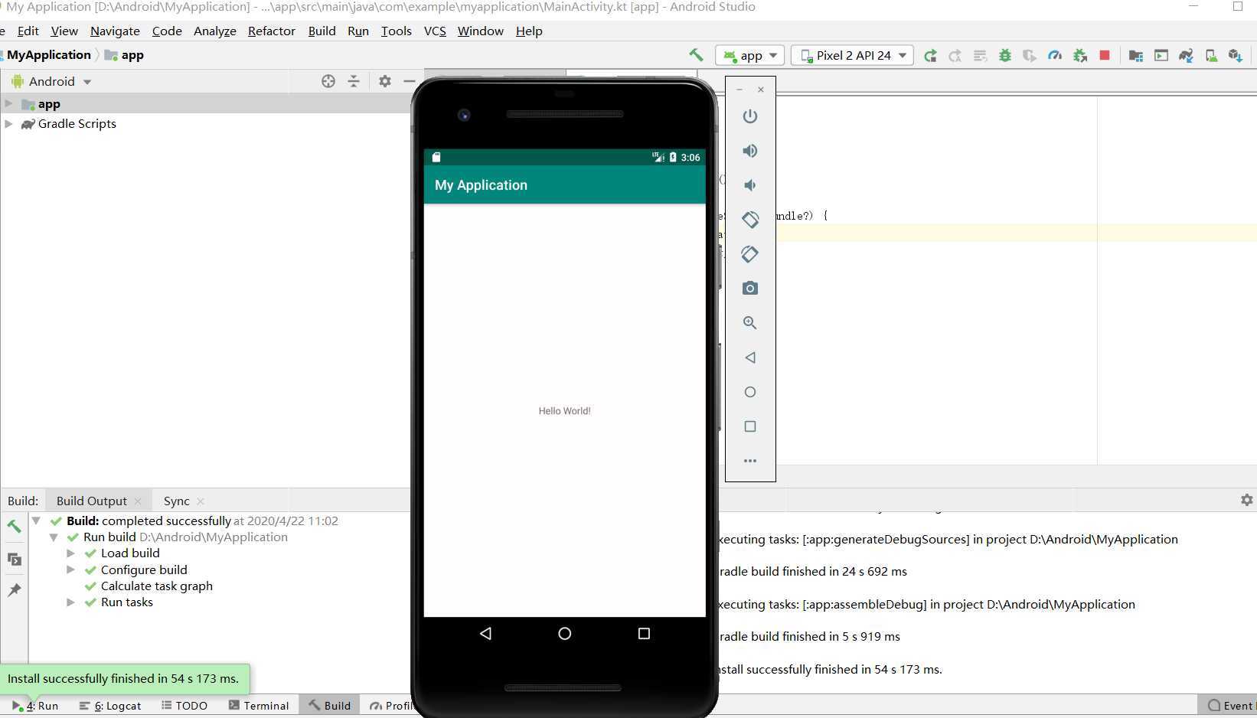Expand the Run tasks node
Viewport: 1257px width, 718px height.
point(70,602)
